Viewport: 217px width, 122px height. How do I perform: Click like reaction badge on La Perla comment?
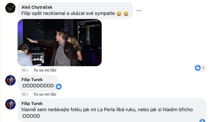[x=202, y=121]
